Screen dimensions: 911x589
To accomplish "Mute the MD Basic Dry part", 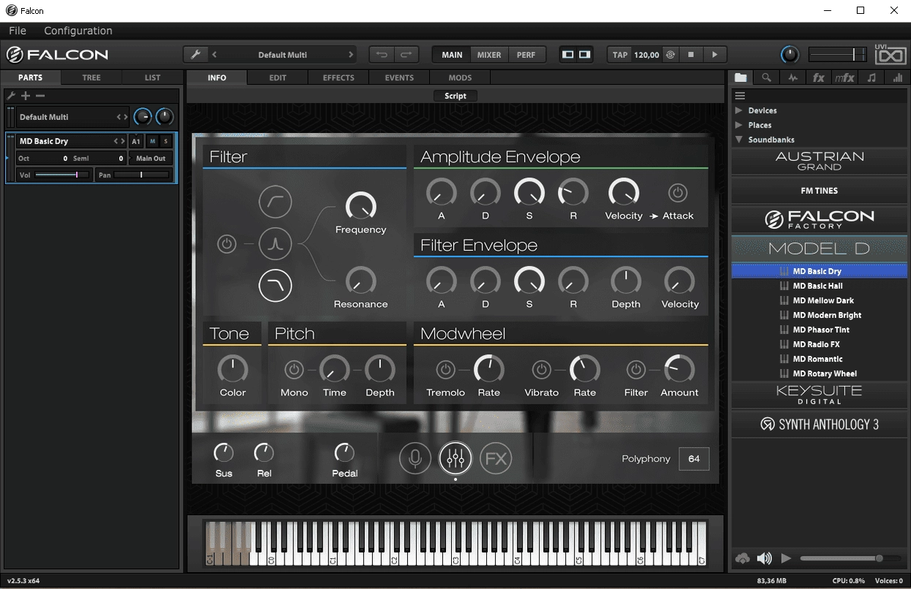I will [x=152, y=141].
